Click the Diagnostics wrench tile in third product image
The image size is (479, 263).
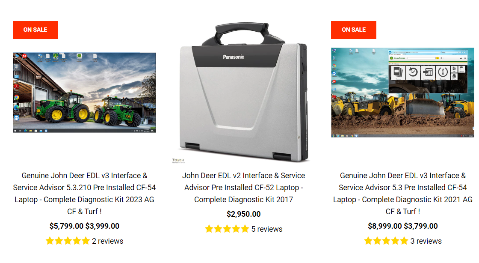pos(442,73)
